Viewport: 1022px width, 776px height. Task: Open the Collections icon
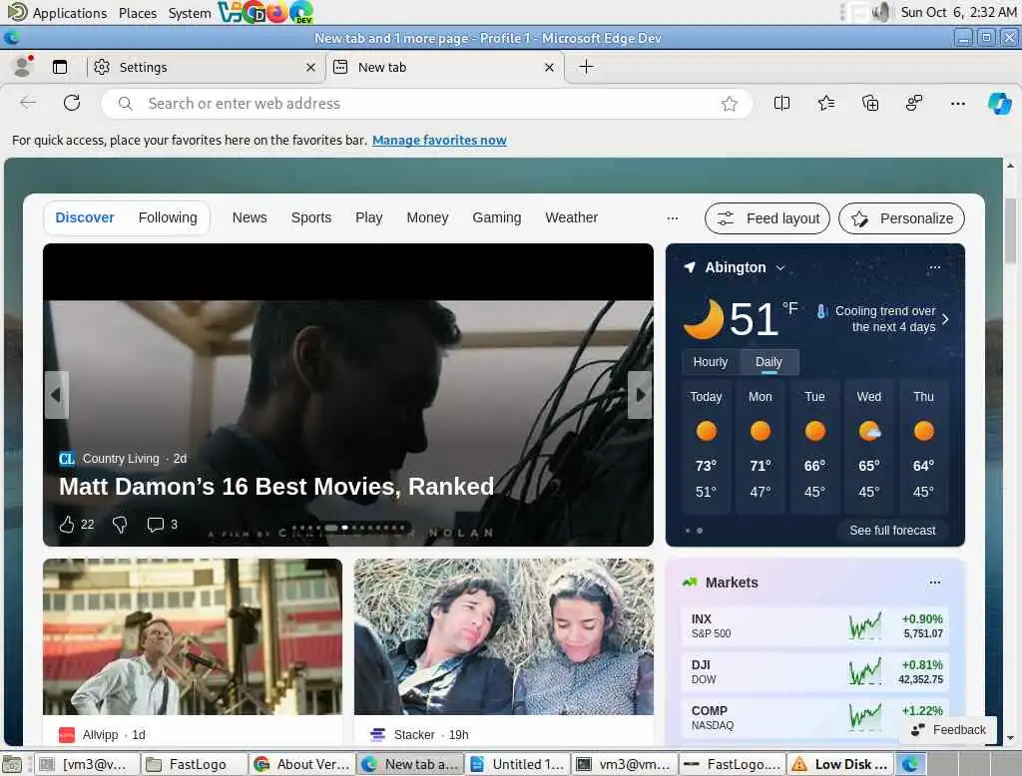point(870,103)
